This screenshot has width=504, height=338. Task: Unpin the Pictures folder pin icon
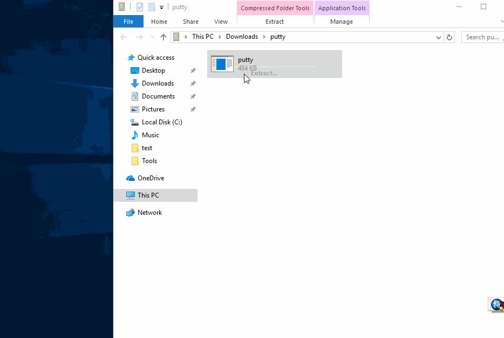(193, 109)
